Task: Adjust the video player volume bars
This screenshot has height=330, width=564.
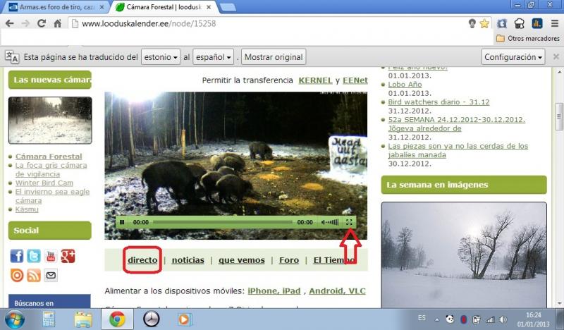Action: click(x=330, y=222)
